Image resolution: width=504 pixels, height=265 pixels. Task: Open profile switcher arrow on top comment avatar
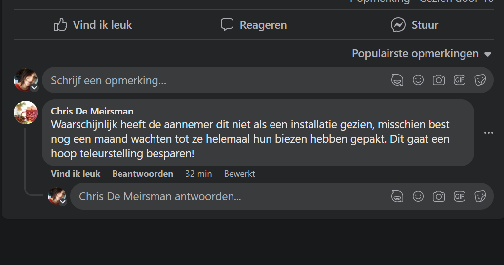point(34,88)
